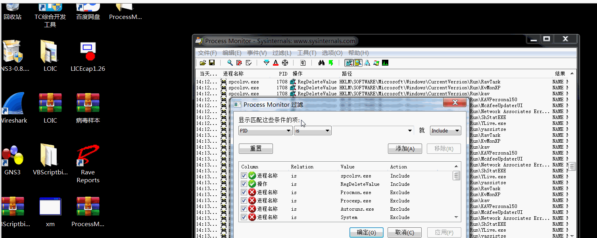Open the 编辑(E) menu

click(232, 53)
